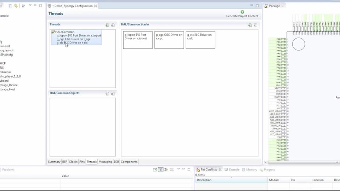
Task: Open the Pins configuration tab
Action: pos(82,162)
